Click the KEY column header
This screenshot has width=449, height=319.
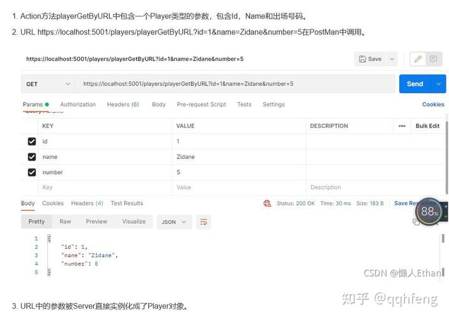click(47, 126)
